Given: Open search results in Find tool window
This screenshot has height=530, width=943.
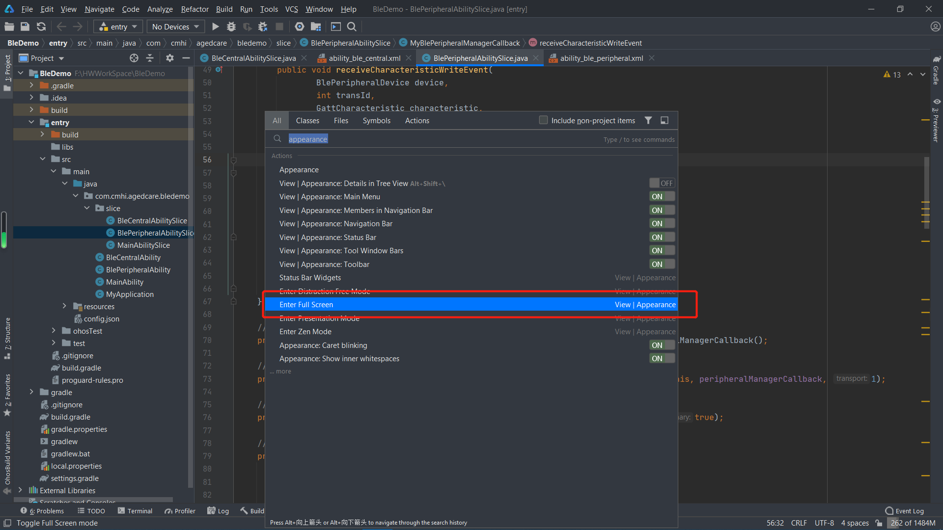Looking at the screenshot, I should [x=665, y=120].
